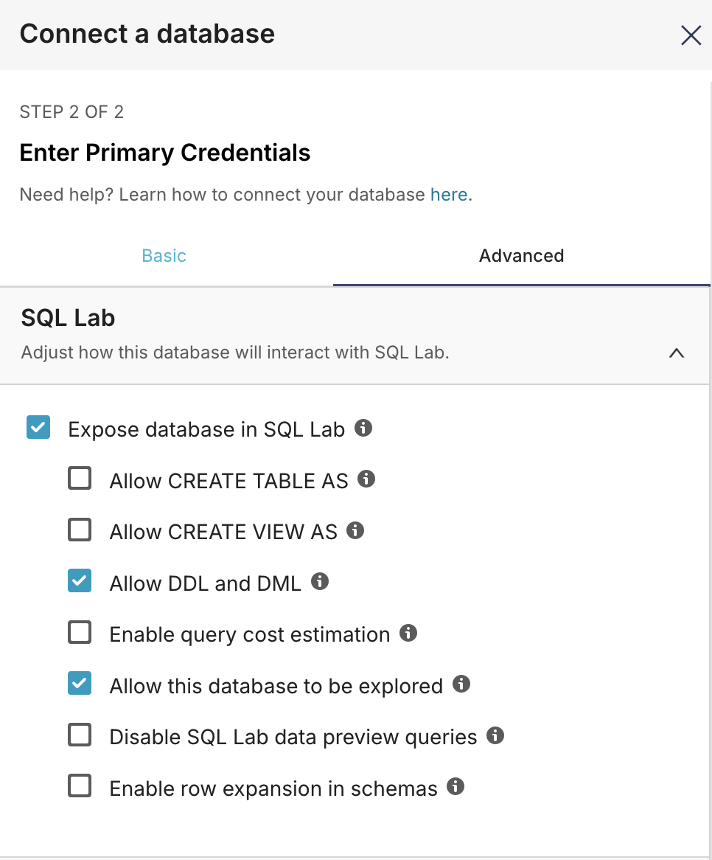The height and width of the screenshot is (860, 712).
Task: Check Disable SQL Lab data preview queries
Action: (x=80, y=735)
